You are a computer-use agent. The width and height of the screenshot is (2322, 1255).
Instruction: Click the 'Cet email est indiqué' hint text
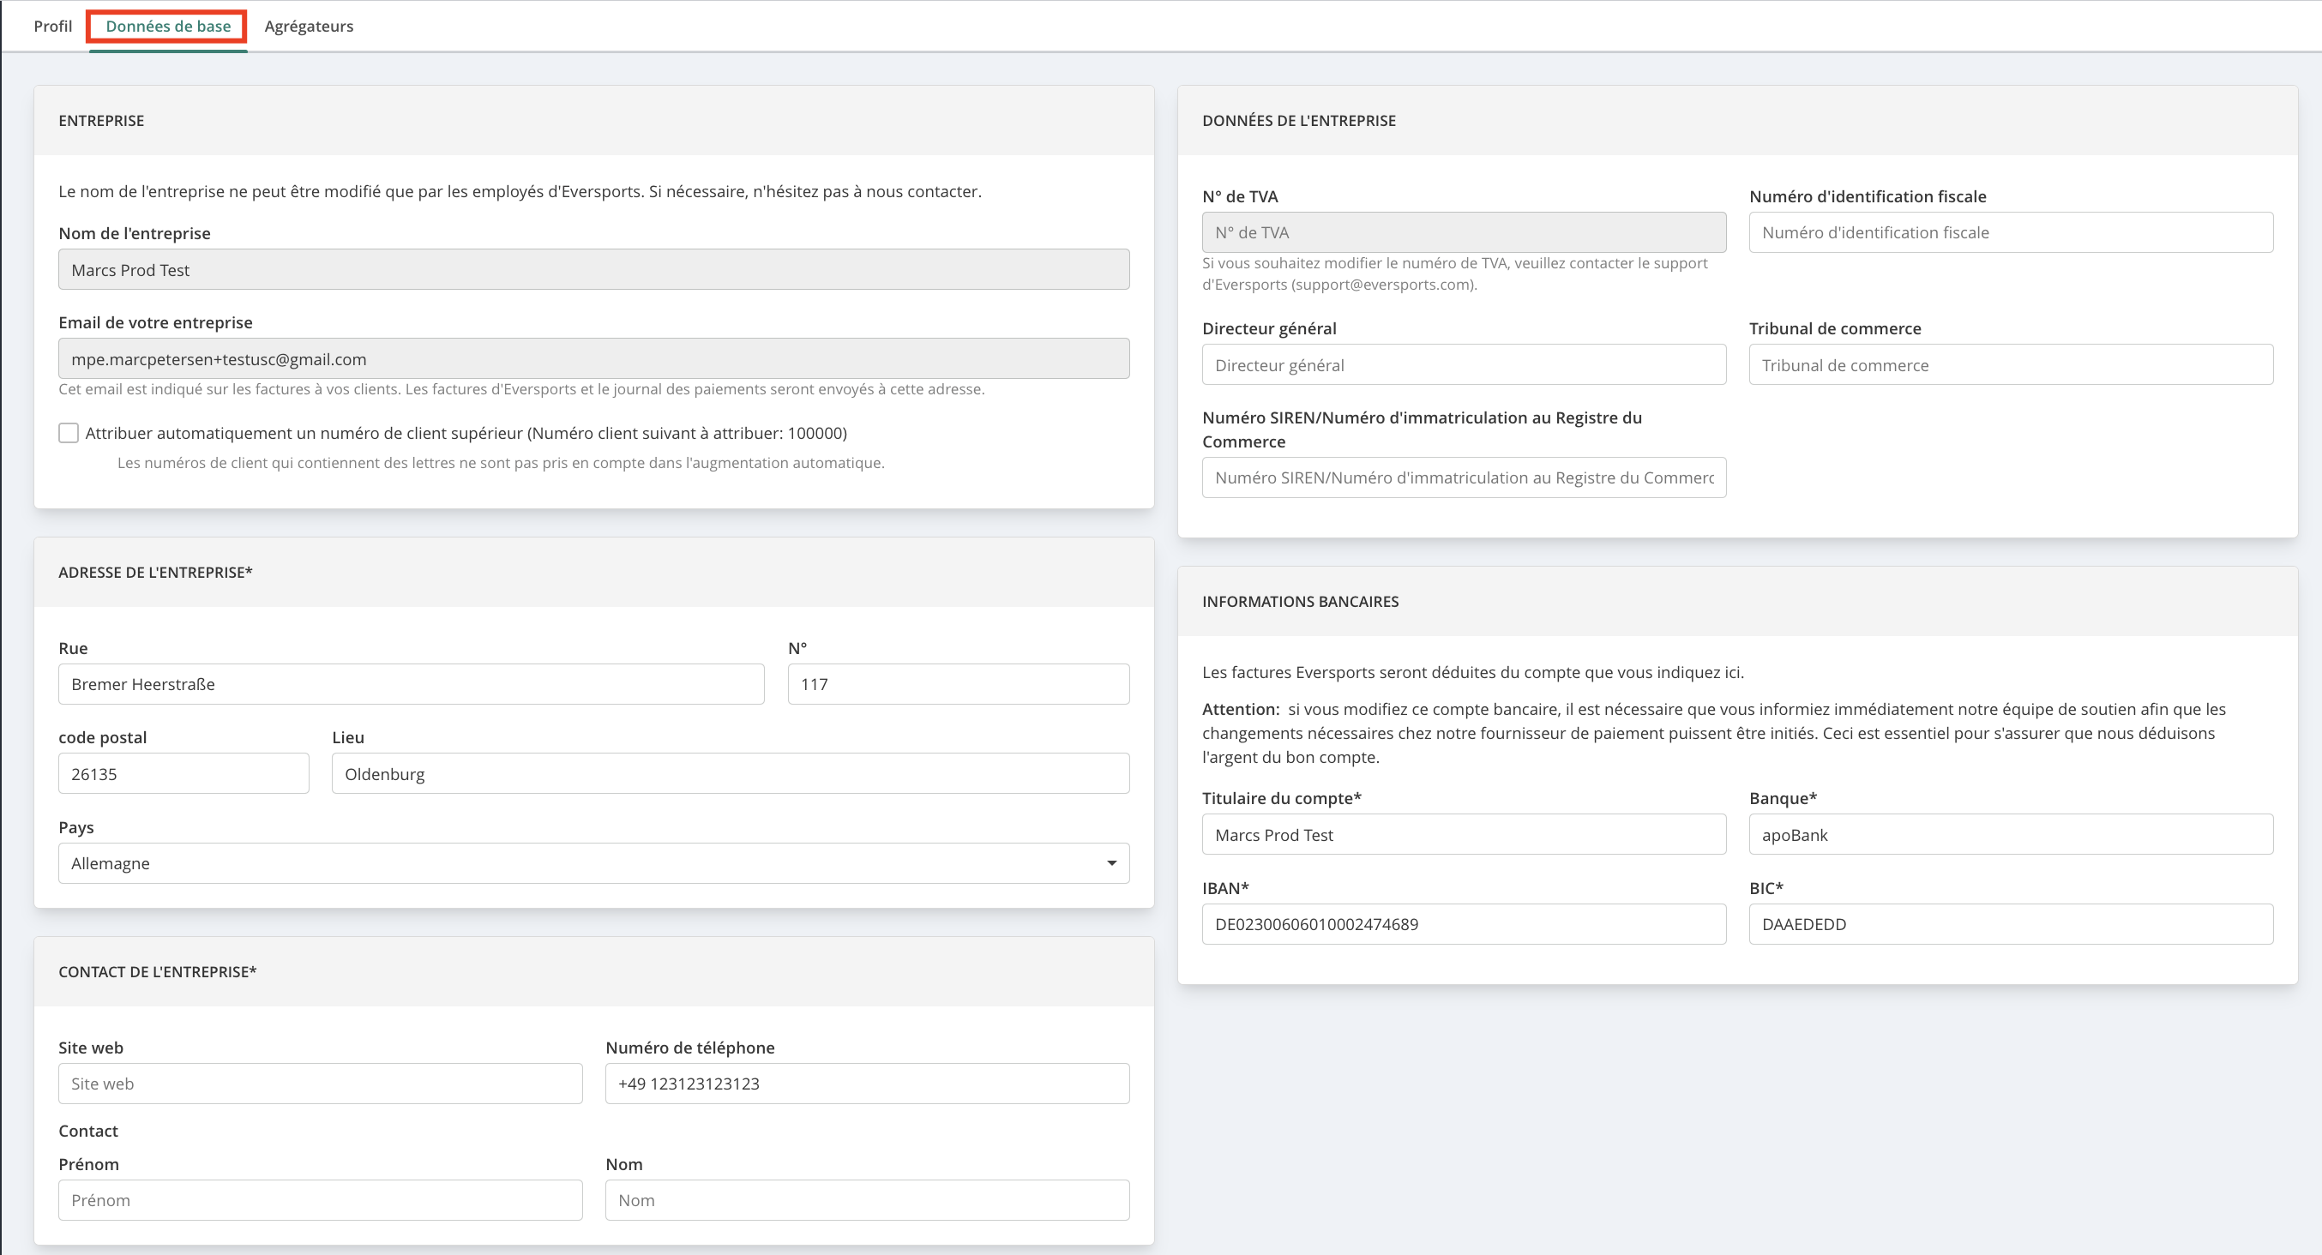[x=521, y=389]
